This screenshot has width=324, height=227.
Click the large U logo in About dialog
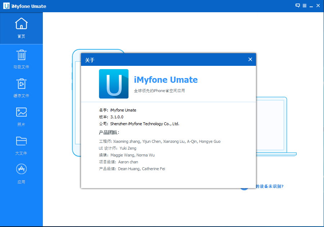[114, 84]
